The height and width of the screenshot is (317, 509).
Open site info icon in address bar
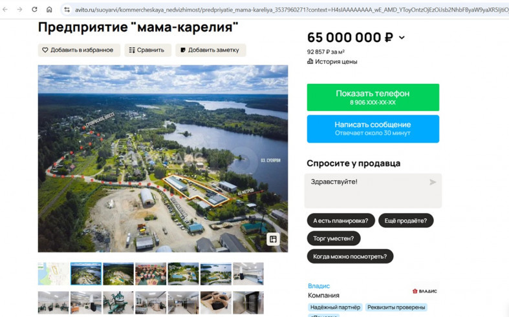pyautogui.click(x=67, y=10)
